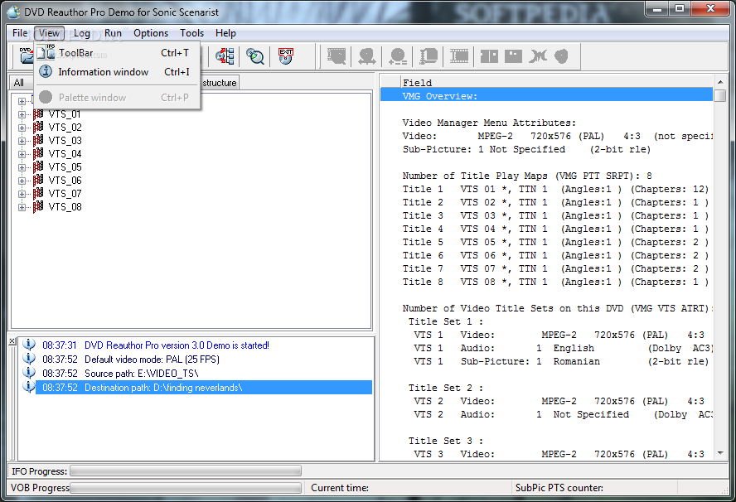The image size is (736, 502).
Task: Open the File menu
Action: [20, 33]
